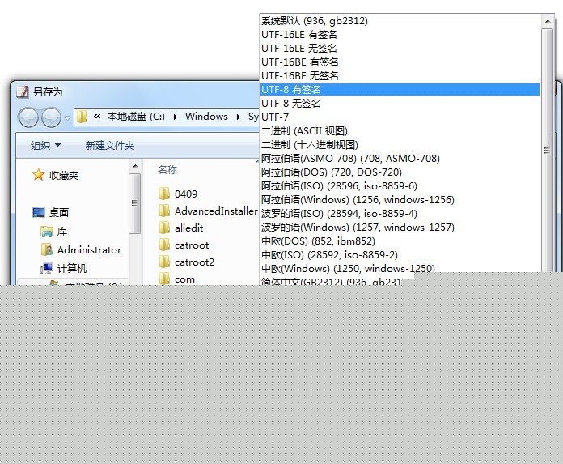Screen dimensions: 563x464
Task: Select the AdvancedInstallers folder
Action: [216, 211]
